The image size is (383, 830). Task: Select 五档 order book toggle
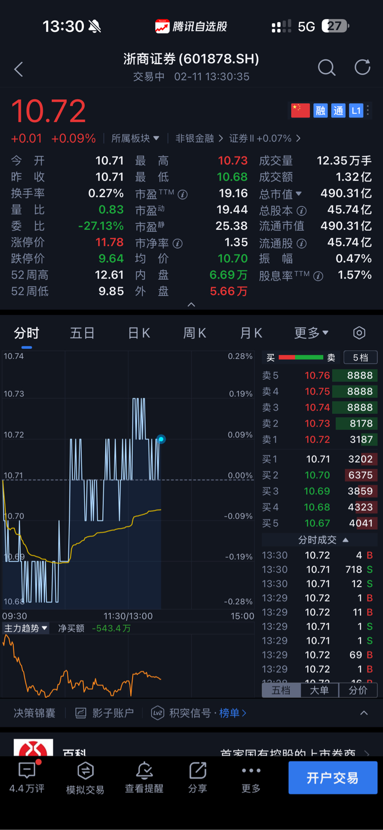[x=281, y=690]
